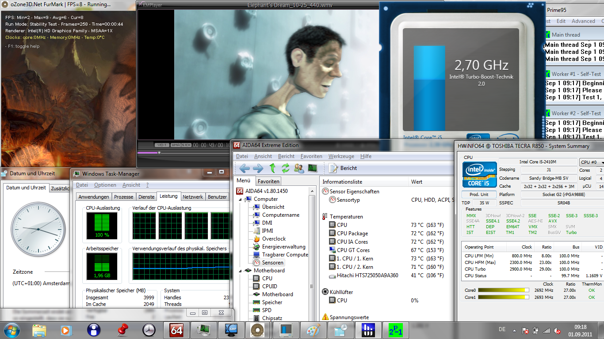Click the Bericht report toolbar button
The width and height of the screenshot is (604, 339).
coord(343,168)
